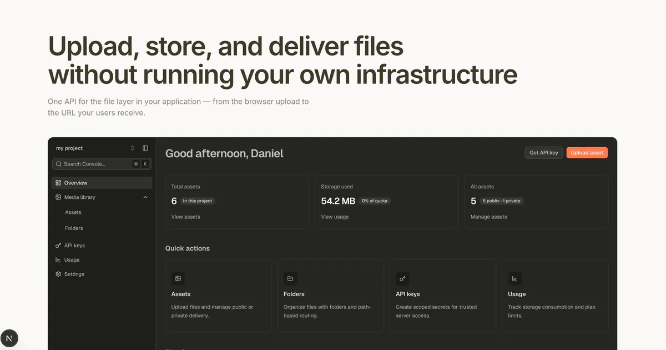Open Folders under Media library
Viewport: 666px width, 350px height.
[x=74, y=228]
